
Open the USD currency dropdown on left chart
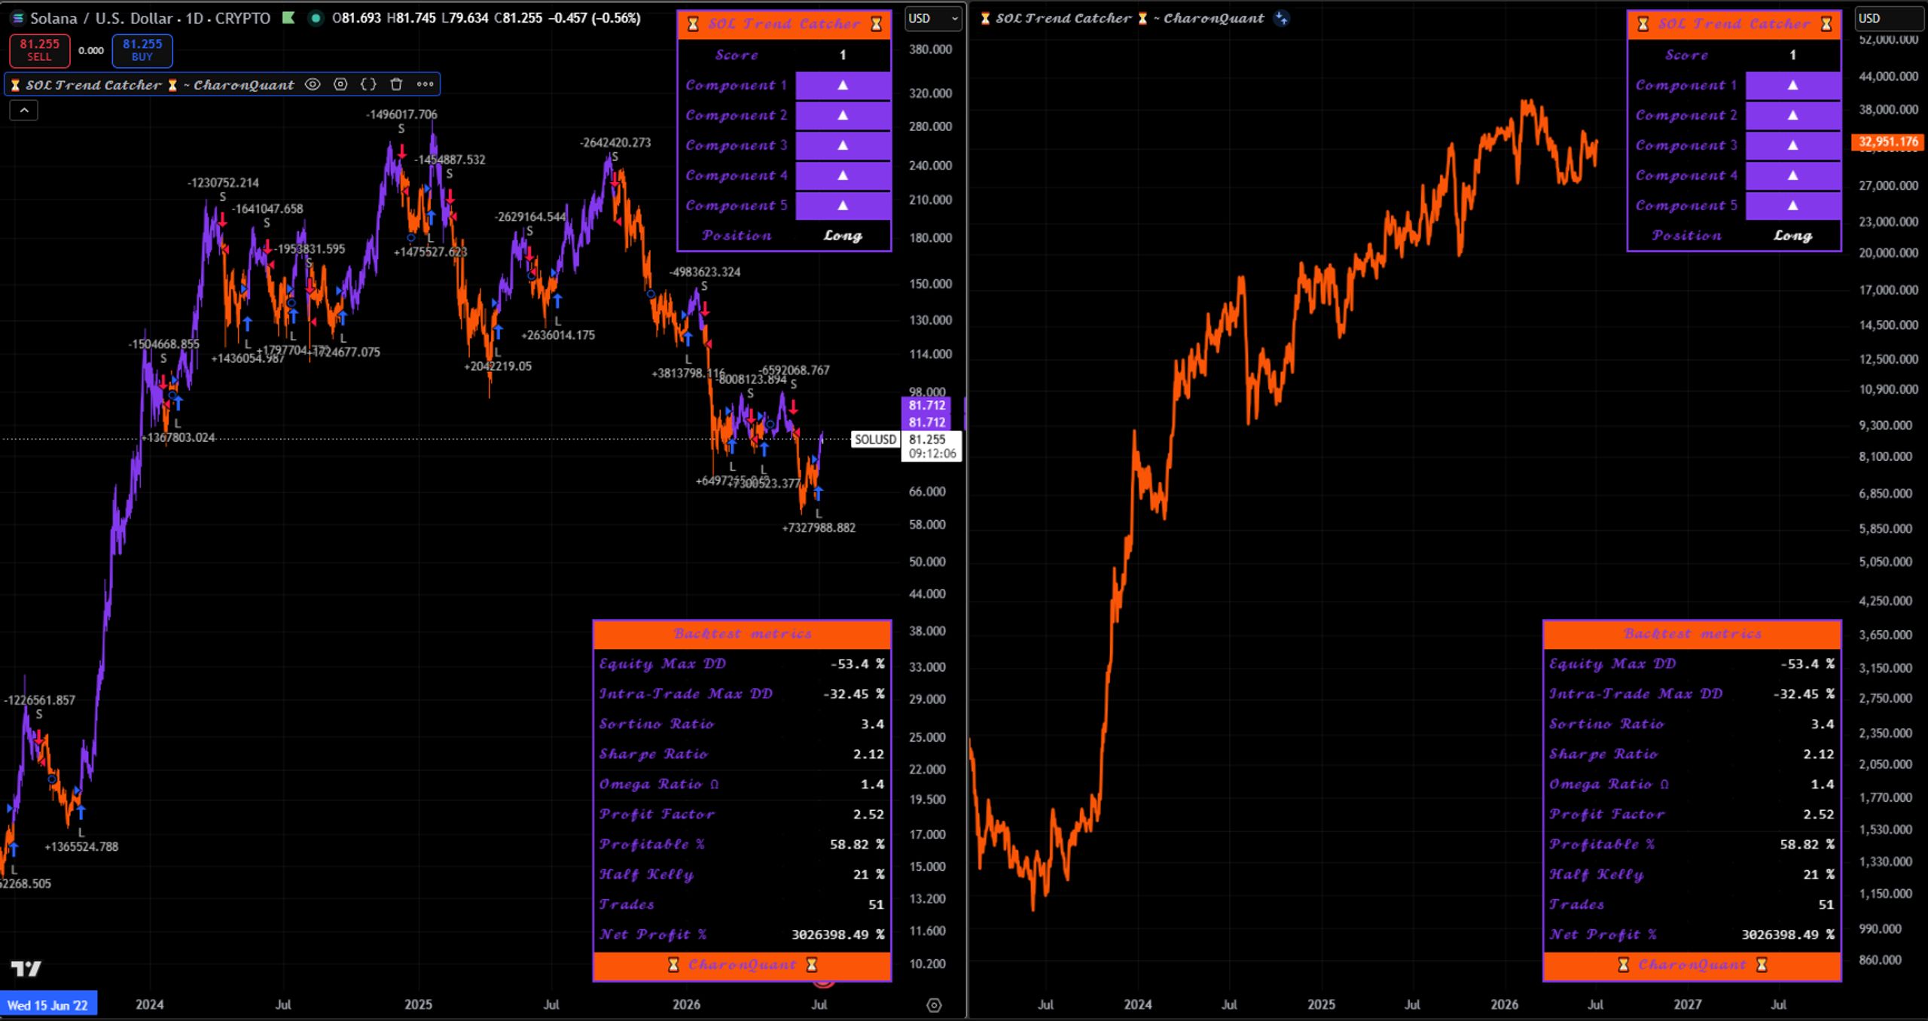pyautogui.click(x=933, y=18)
